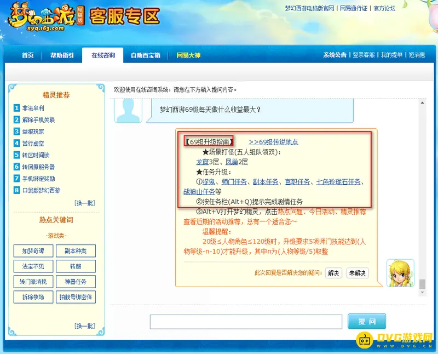
Task: Click 登录客服 link
Action: pos(364,55)
